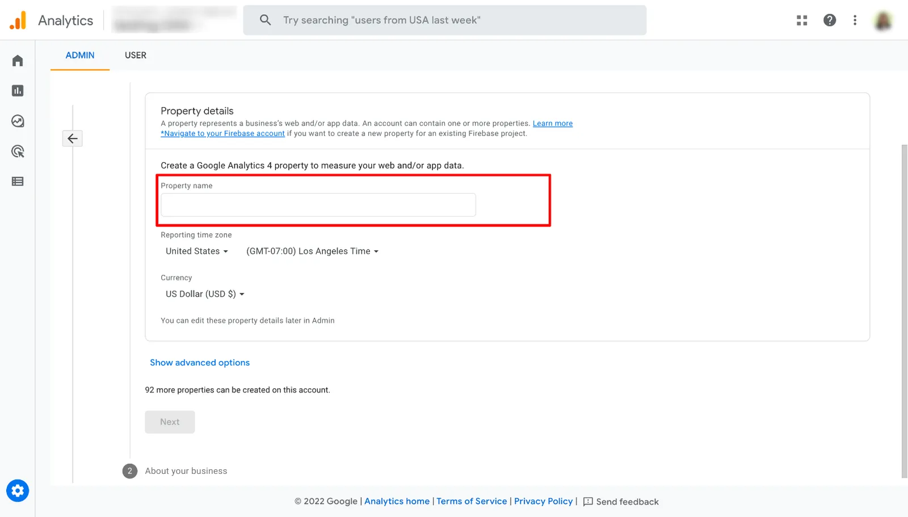Click the blue Admin gear icon
Viewport: 908px width, 517px height.
coord(18,491)
